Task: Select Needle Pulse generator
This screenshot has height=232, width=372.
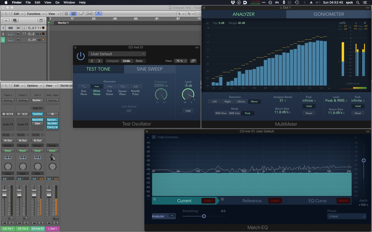Action: pos(135,86)
